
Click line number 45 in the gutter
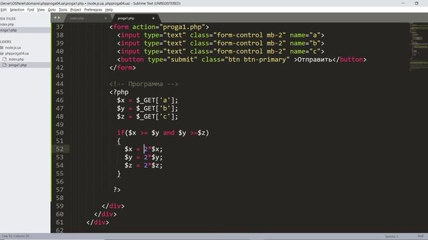click(x=60, y=92)
